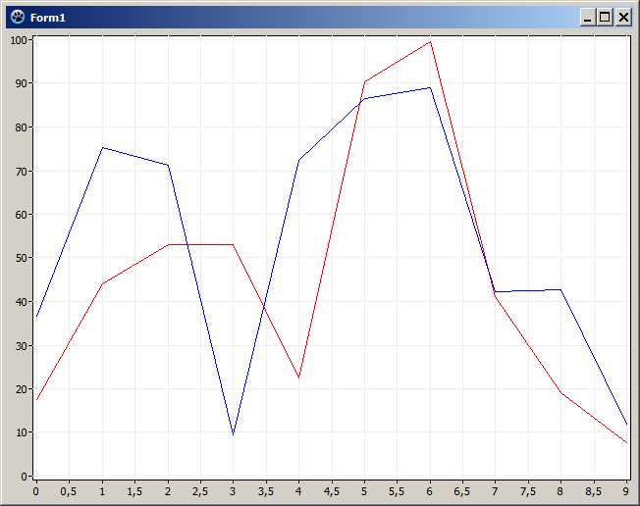Screen dimensions: 640x506
Task: Click the blue line minimum at x=3
Action: (233, 434)
